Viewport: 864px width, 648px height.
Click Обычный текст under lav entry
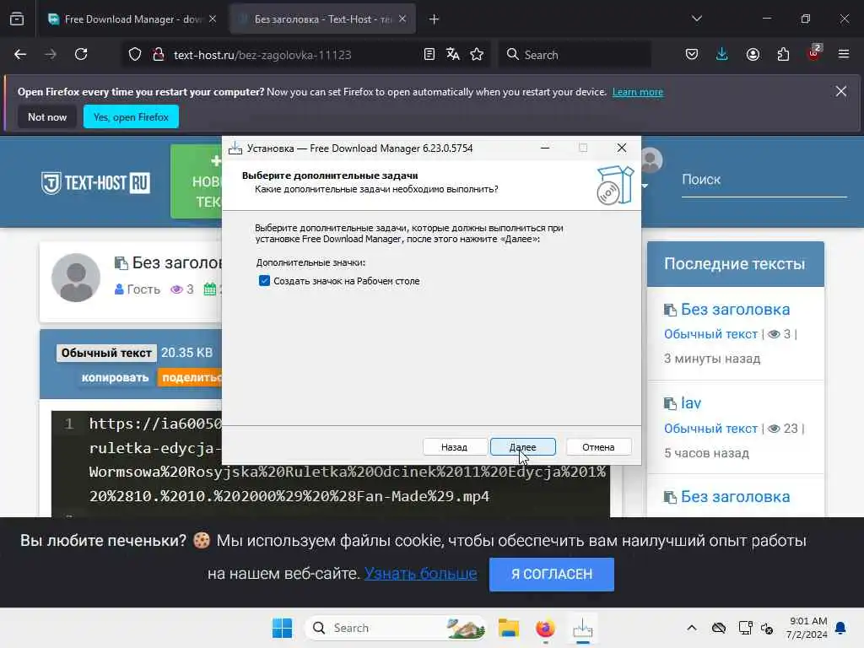[710, 429]
